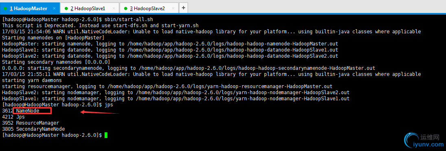Click the 'jps' command text

(x=109, y=105)
